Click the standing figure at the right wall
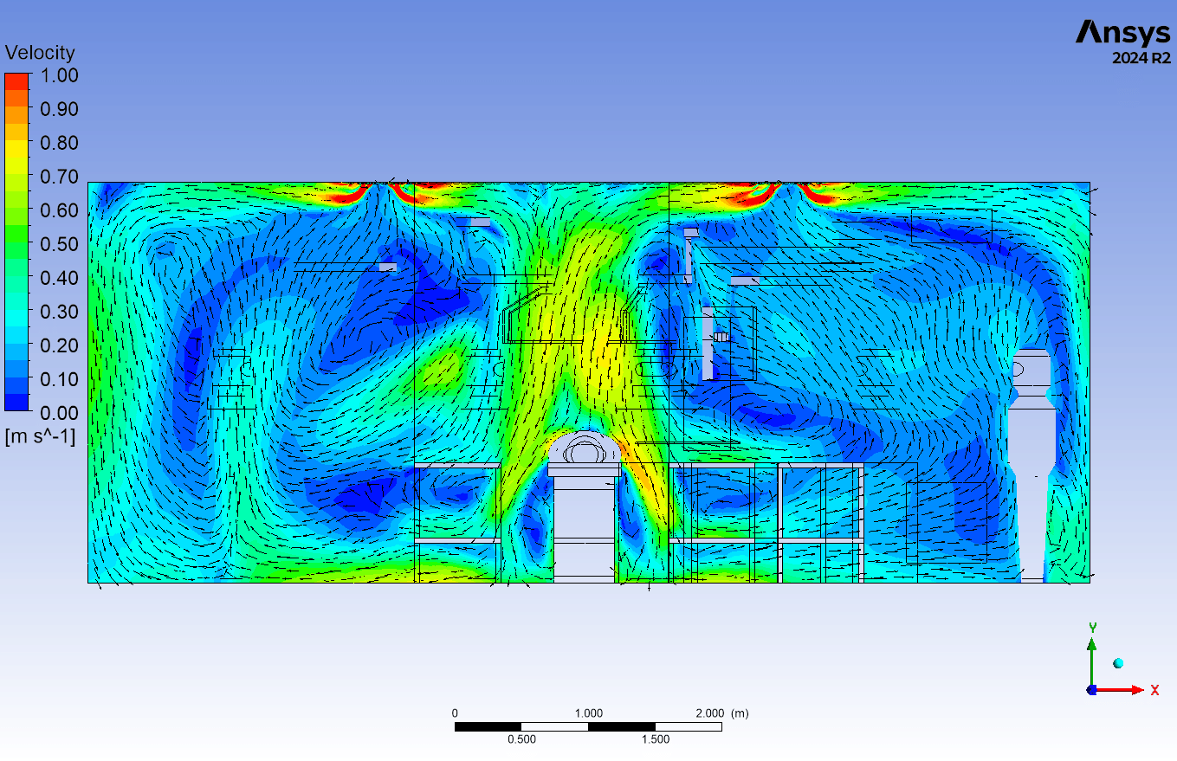The height and width of the screenshot is (761, 1177). click(1031, 459)
